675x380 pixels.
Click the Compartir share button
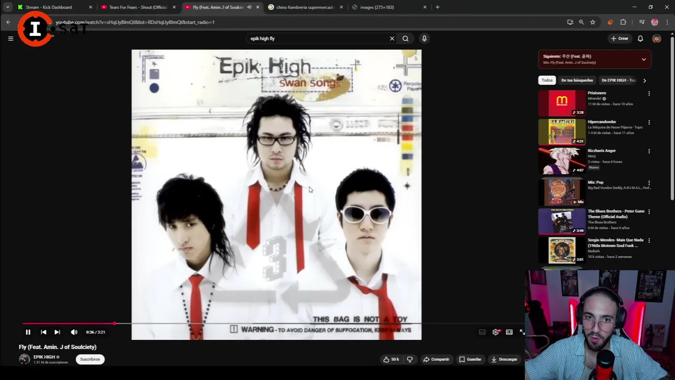[x=436, y=359]
